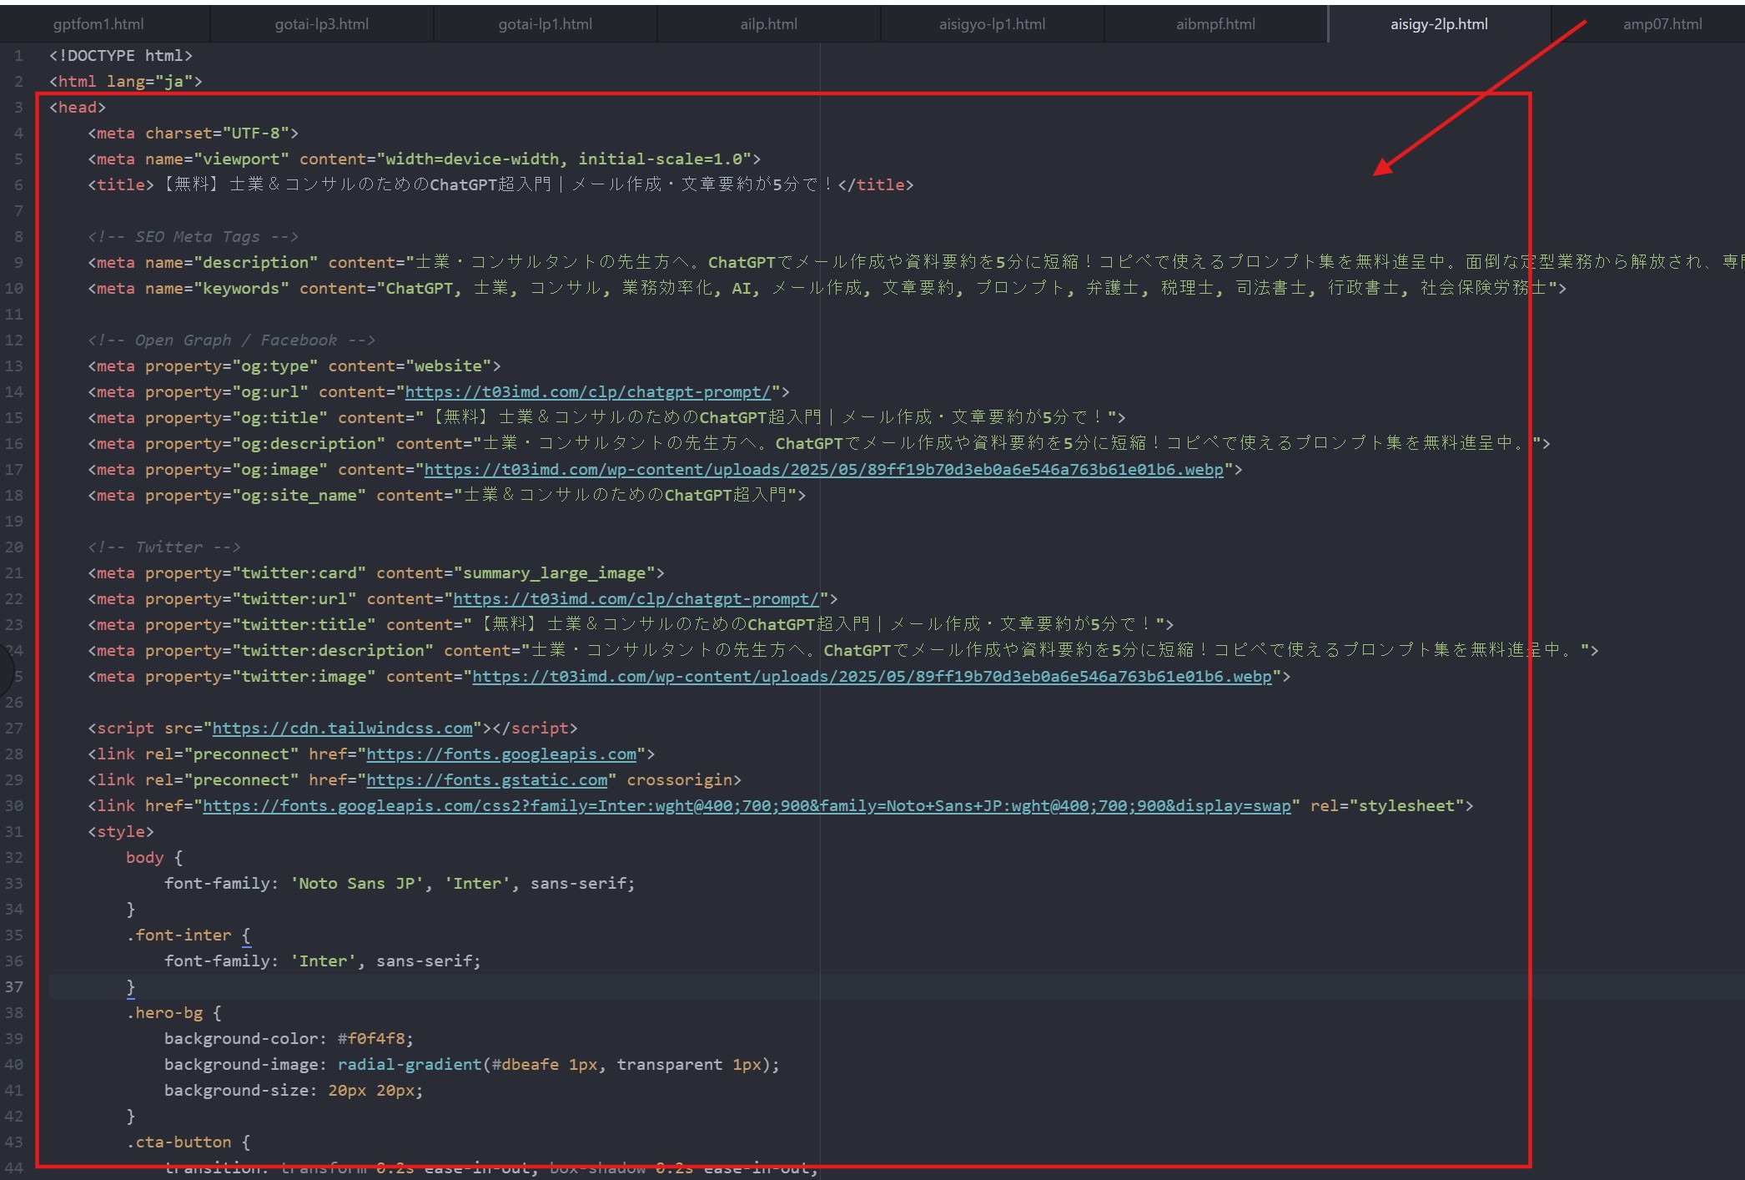
Task: Click the Google Fonts css2 stylesheet link
Action: click(747, 805)
